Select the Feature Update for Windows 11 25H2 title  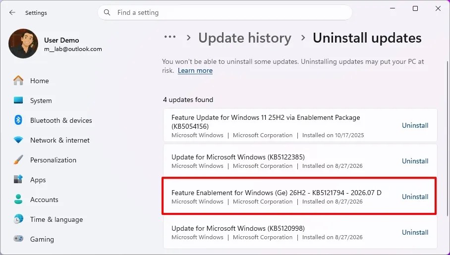(x=266, y=122)
